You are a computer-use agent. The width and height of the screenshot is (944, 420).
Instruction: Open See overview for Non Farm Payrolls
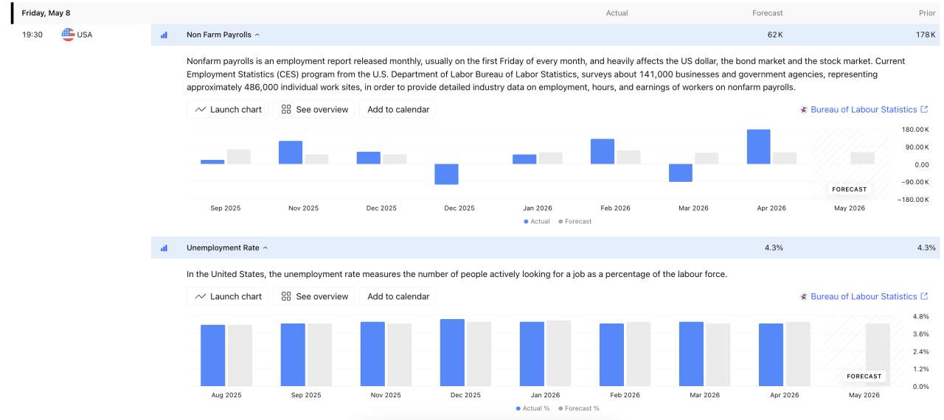pyautogui.click(x=314, y=110)
